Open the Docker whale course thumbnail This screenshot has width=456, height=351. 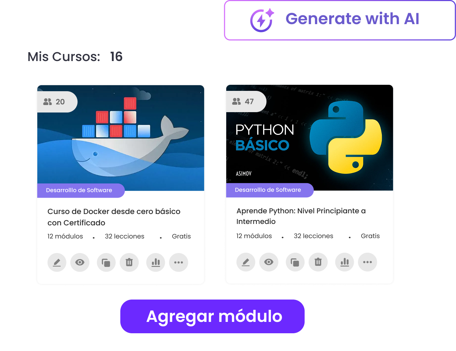(121, 138)
